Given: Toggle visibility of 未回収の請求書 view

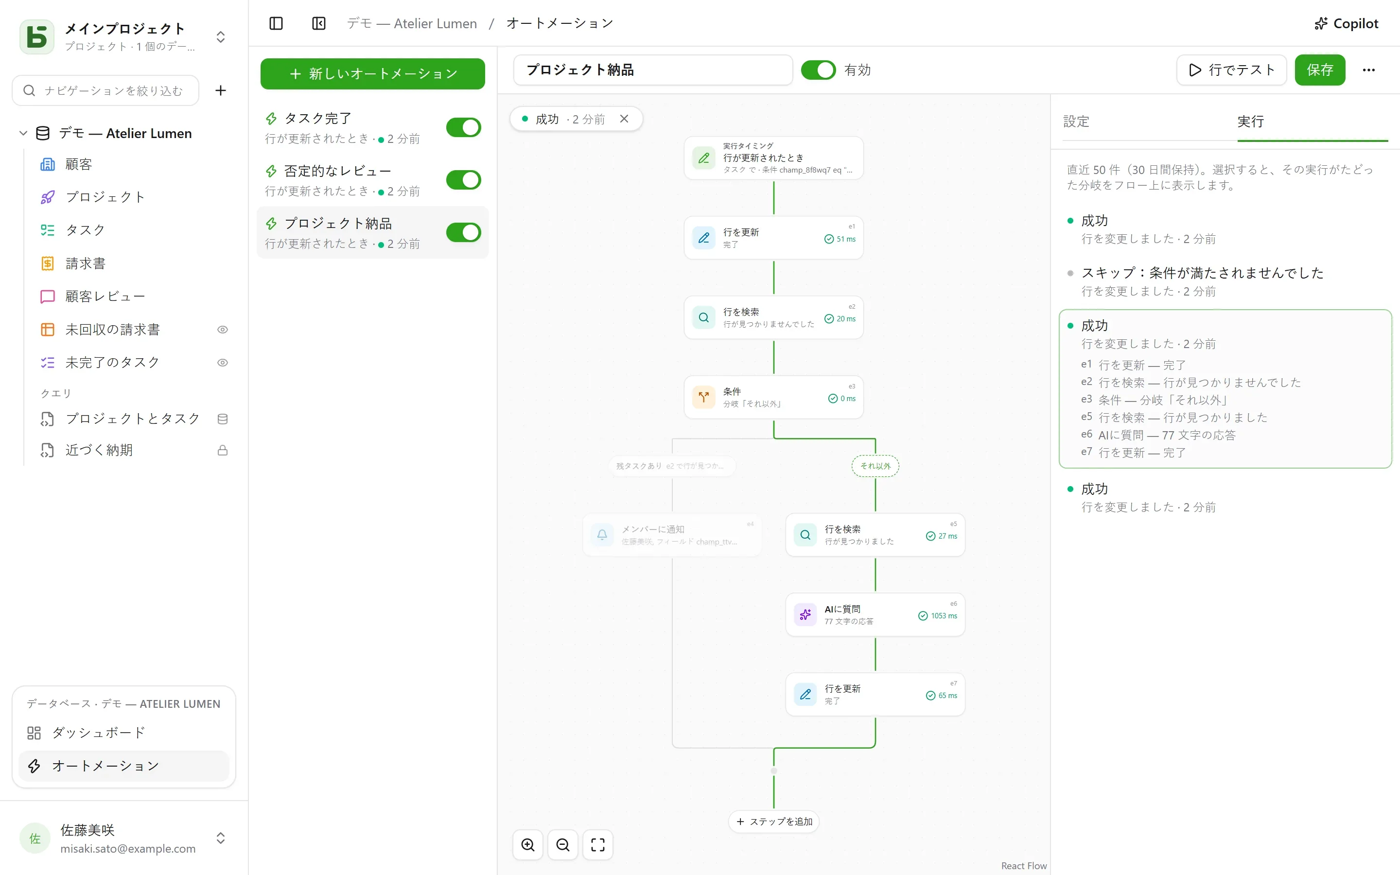Looking at the screenshot, I should (222, 330).
